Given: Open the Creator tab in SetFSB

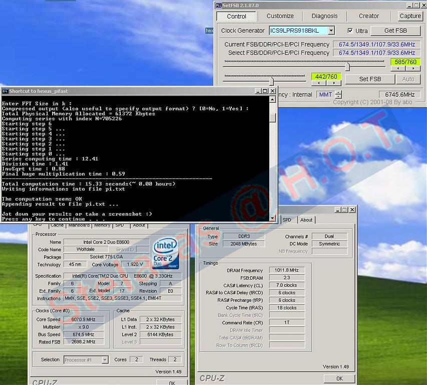Looking at the screenshot, I should [369, 16].
